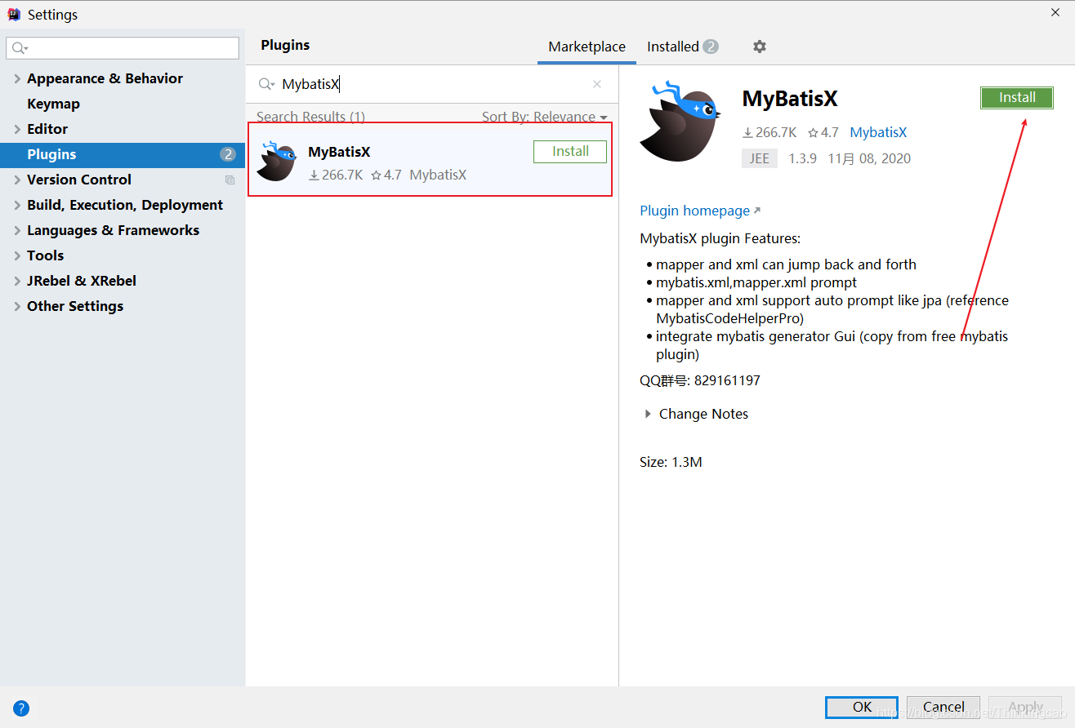Click the MyBatisX title in search result

point(339,152)
